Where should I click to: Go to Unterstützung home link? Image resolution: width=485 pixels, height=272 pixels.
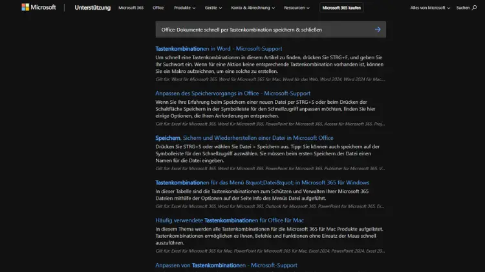[92, 8]
